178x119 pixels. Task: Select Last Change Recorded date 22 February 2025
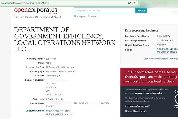pyautogui.click(x=165, y=40)
